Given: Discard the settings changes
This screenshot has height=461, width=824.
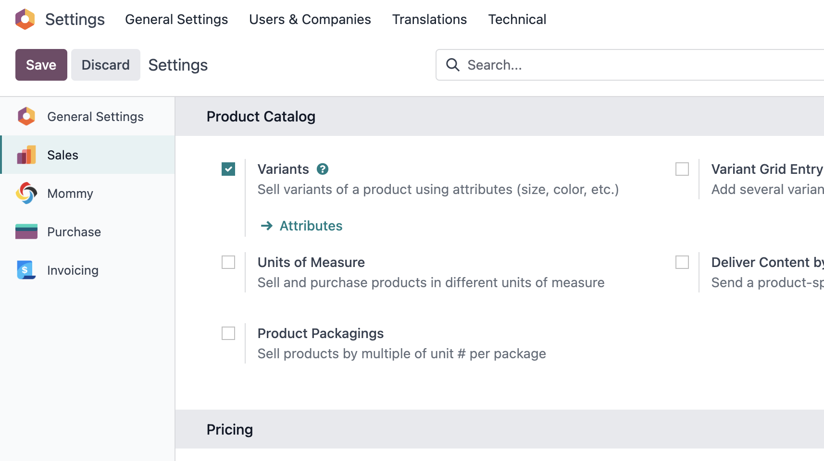Looking at the screenshot, I should coord(106,65).
